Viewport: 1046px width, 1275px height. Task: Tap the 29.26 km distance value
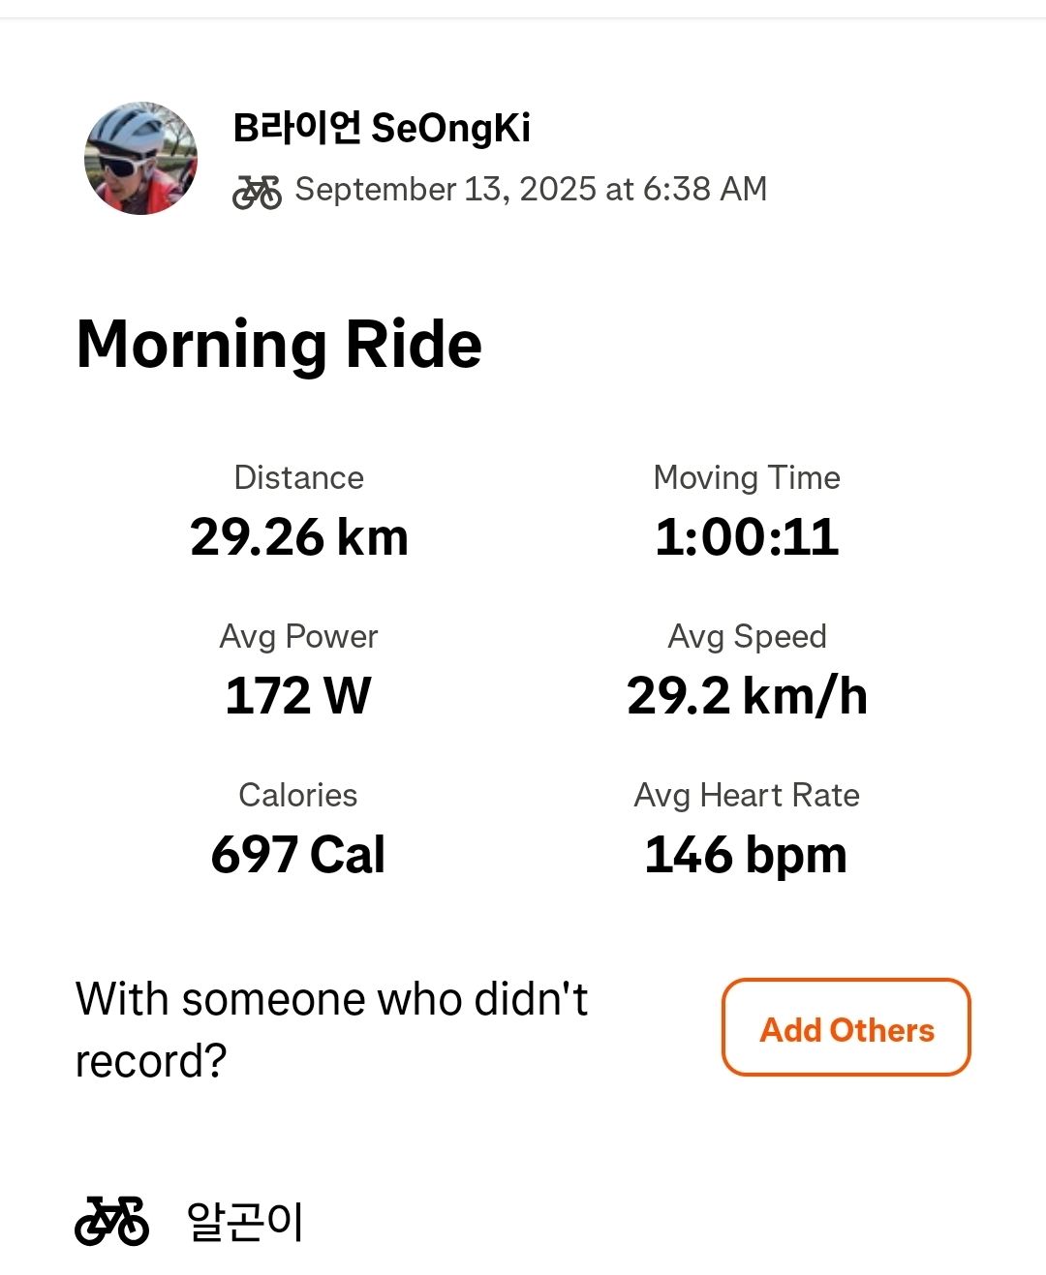(298, 537)
